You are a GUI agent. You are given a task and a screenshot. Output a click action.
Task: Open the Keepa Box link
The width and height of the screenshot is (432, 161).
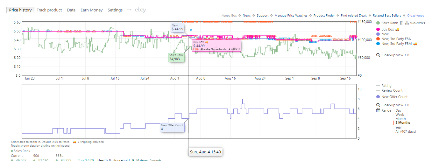click(x=229, y=15)
